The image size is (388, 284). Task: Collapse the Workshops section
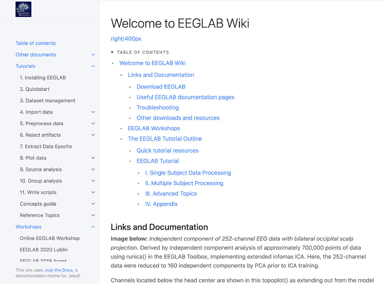[x=93, y=227]
